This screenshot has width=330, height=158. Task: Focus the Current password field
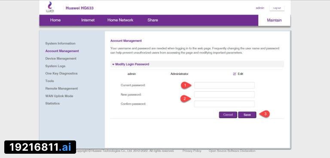coord(224,85)
